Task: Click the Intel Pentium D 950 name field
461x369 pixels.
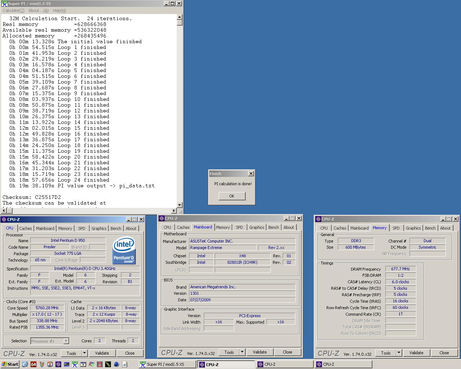Action: coord(68,240)
